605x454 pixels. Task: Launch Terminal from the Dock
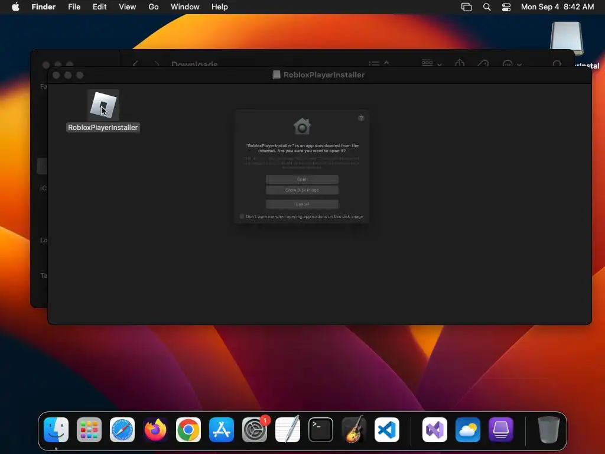click(x=321, y=430)
